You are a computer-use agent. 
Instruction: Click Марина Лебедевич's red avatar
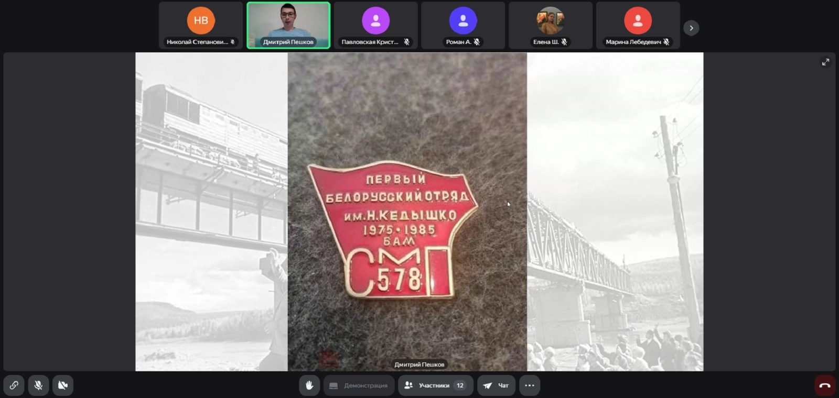[x=638, y=20]
